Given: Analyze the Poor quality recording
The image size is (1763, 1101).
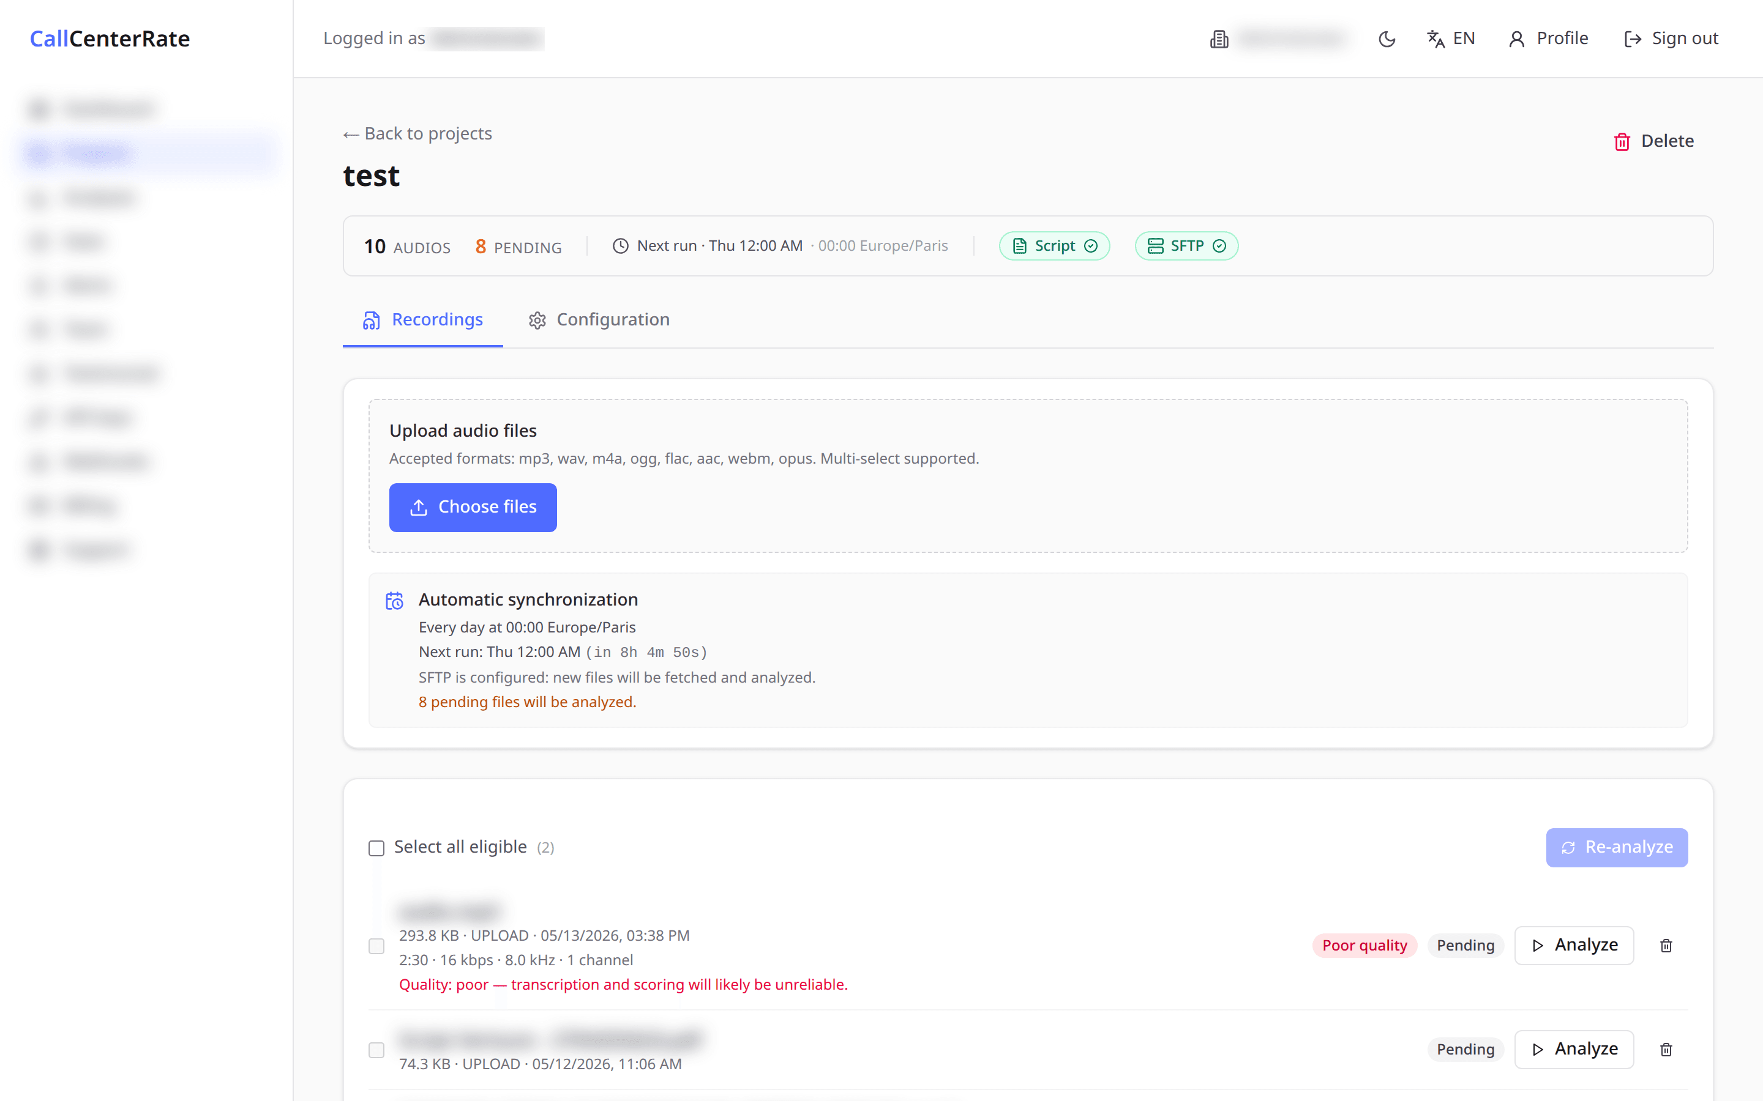Looking at the screenshot, I should click(x=1574, y=945).
